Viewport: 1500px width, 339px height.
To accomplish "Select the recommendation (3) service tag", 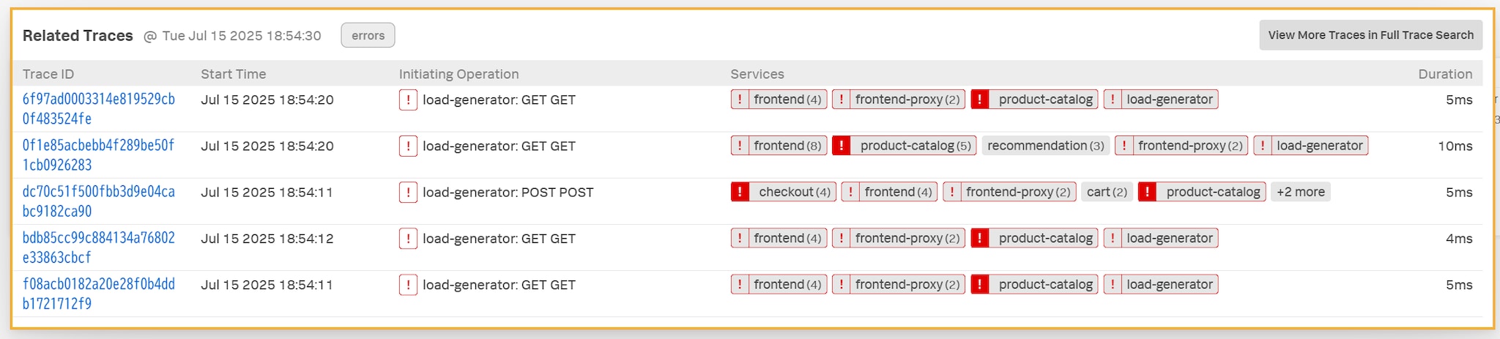I will [1046, 146].
